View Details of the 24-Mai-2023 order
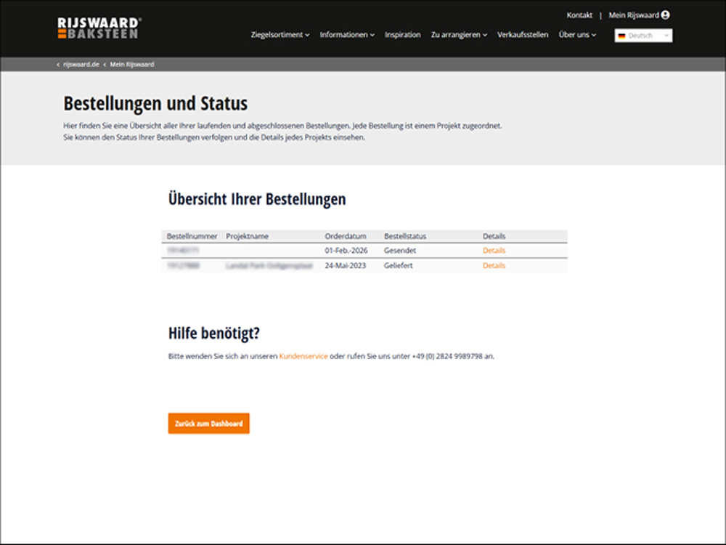The image size is (726, 545). pos(494,266)
